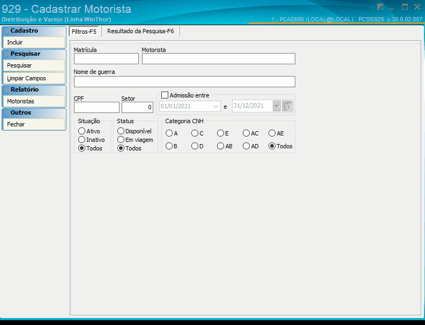Focus the CPF input field
Image resolution: width=425 pixels, height=325 pixels.
click(x=96, y=107)
